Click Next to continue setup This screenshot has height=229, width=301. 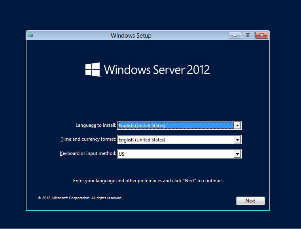(x=250, y=201)
